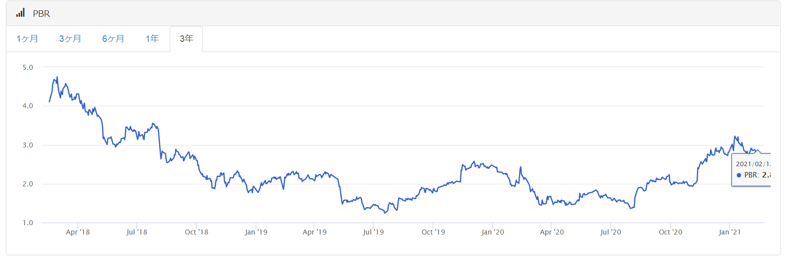
Task: Click the Apr '18 x-axis label
Action: [78, 232]
